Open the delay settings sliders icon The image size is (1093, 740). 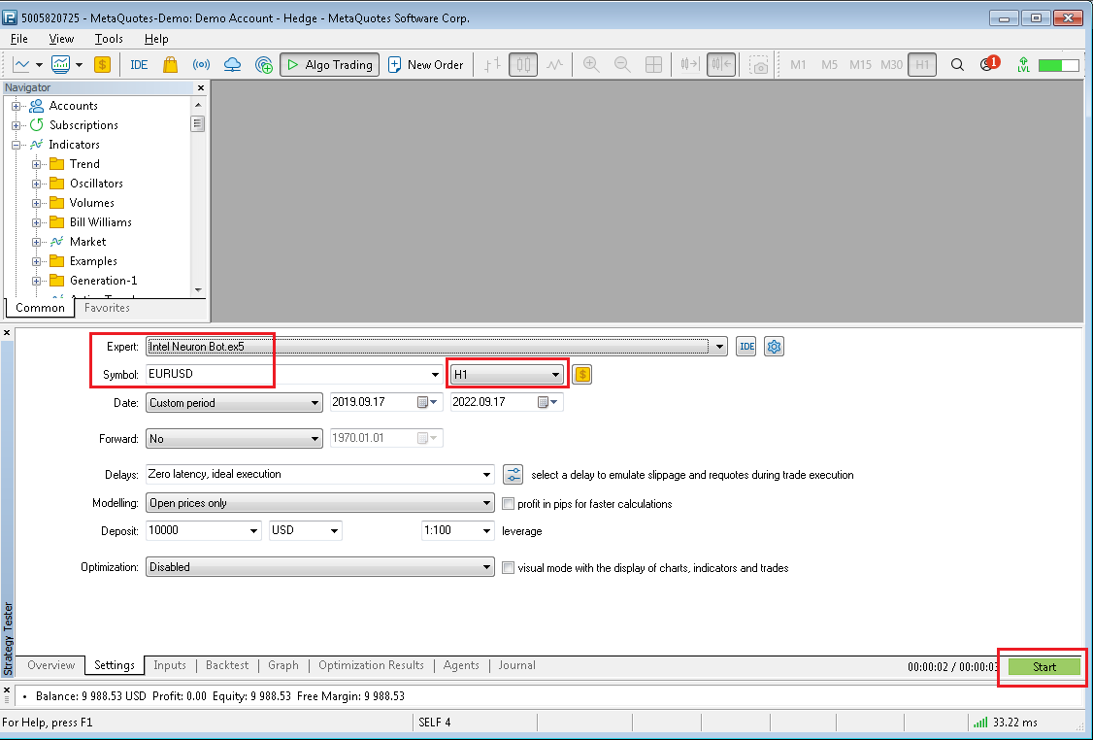(x=513, y=475)
